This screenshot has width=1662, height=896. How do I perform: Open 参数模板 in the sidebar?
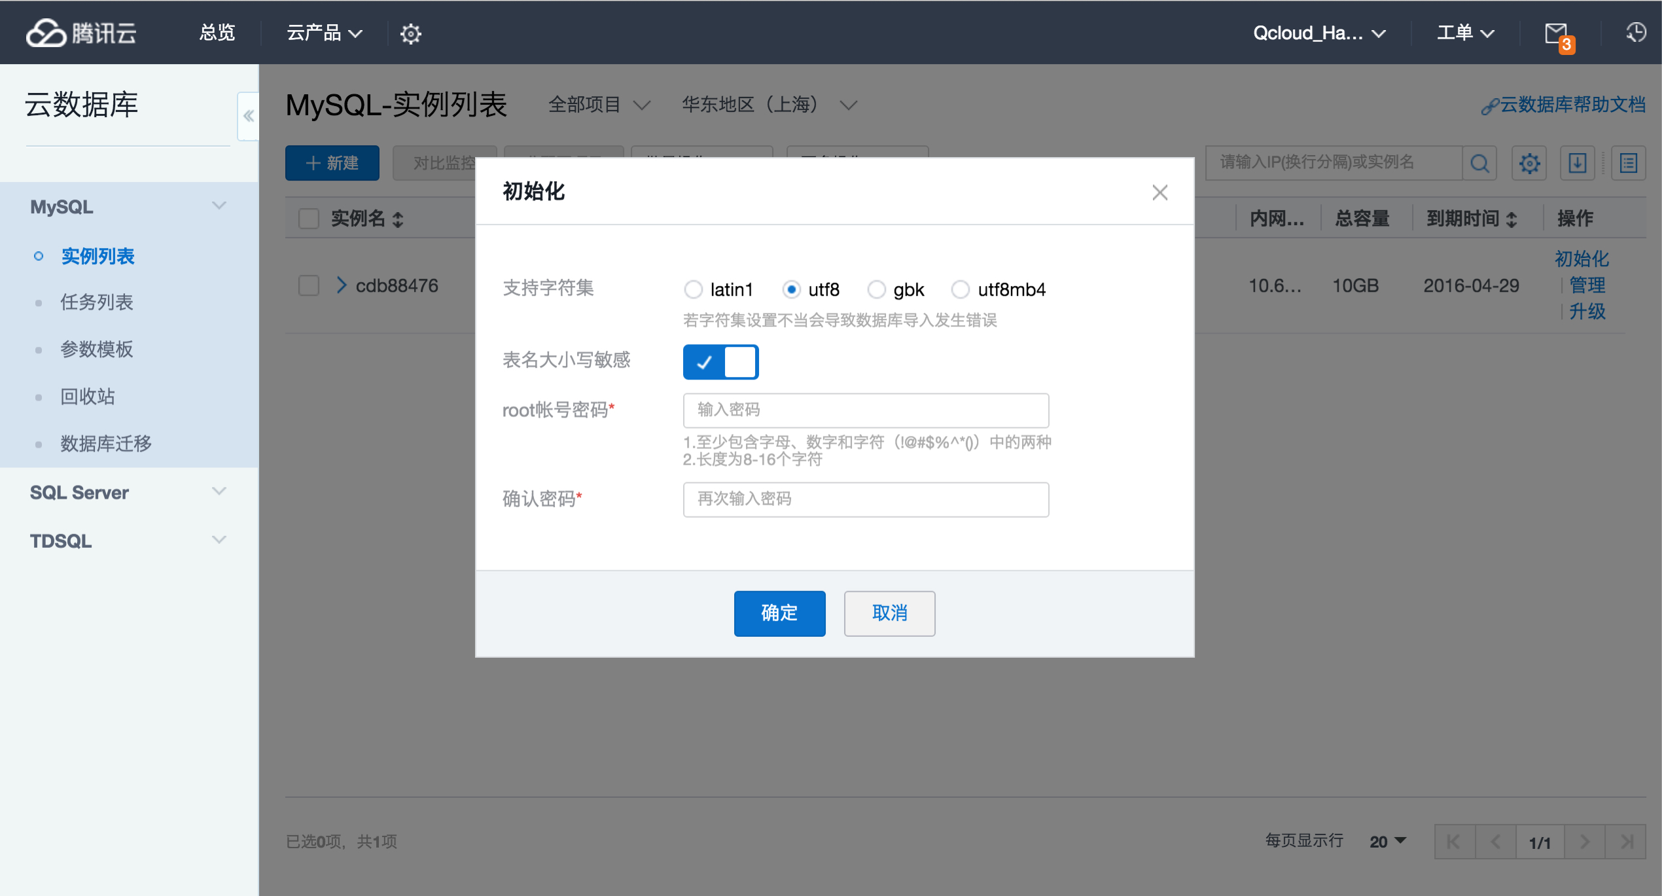tap(97, 349)
